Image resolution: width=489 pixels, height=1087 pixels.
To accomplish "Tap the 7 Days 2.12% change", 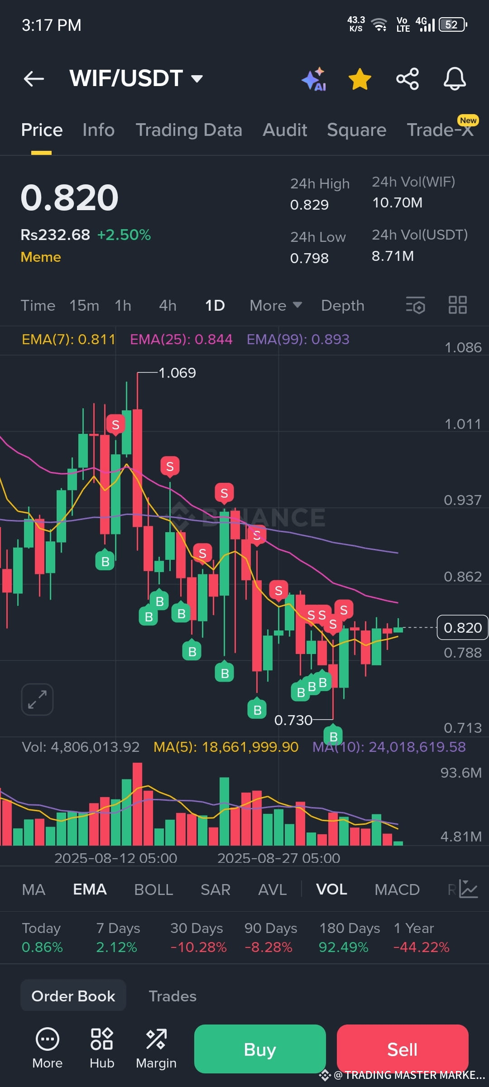I will click(x=118, y=938).
